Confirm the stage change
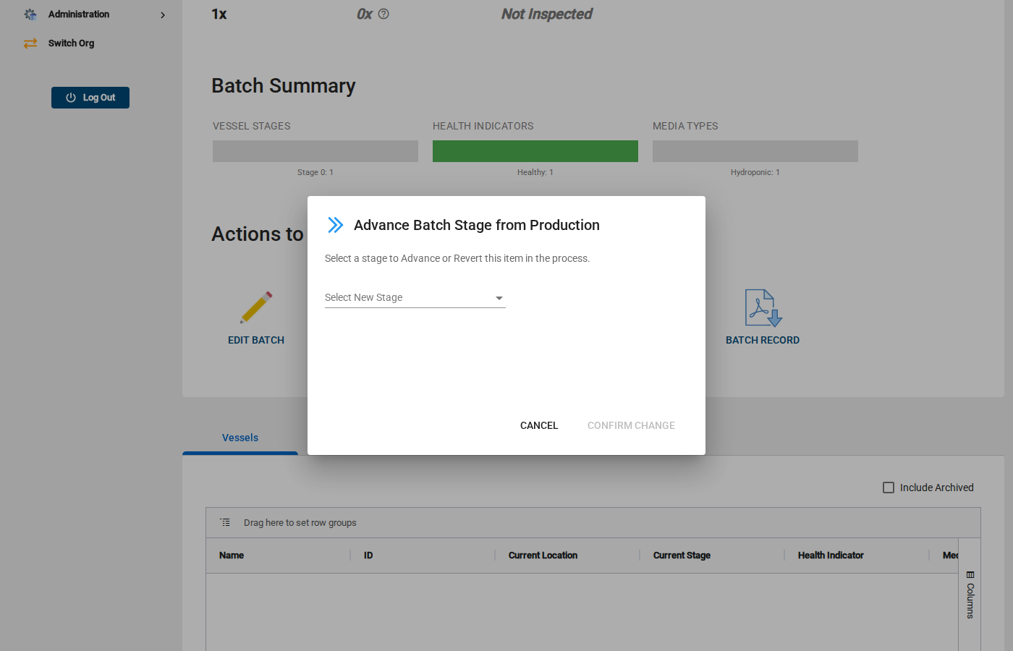Viewport: 1013px width, 651px height. [x=630, y=425]
